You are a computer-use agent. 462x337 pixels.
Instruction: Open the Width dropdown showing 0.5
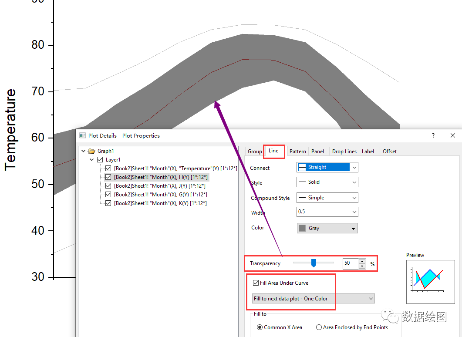(x=327, y=212)
